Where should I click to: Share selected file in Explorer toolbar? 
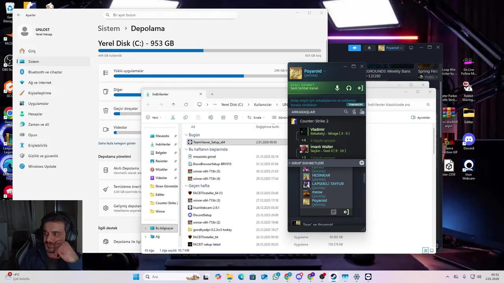click(x=223, y=118)
